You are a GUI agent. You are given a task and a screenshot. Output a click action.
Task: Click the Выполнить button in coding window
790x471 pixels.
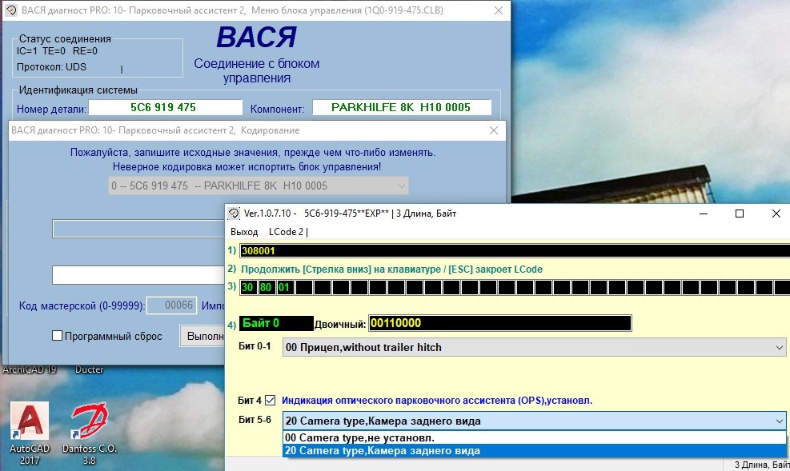[203, 336]
